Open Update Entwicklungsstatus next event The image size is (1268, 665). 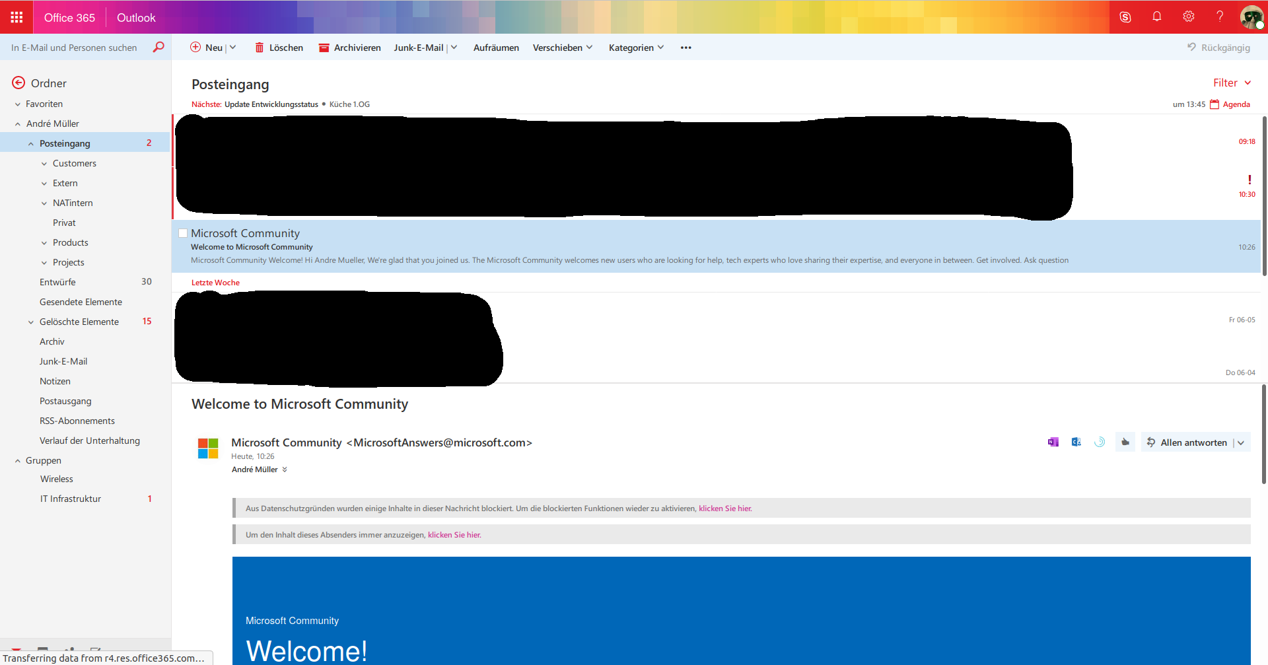[x=271, y=104]
